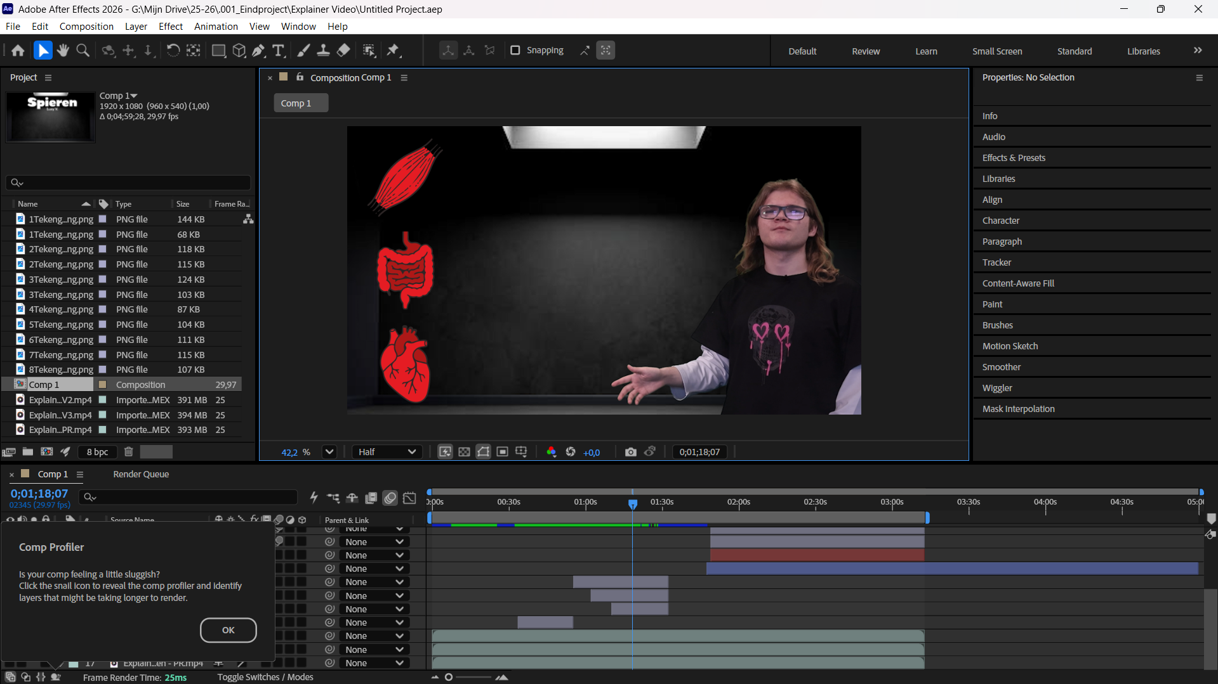Click the timeline zoom slider handle

449,677
